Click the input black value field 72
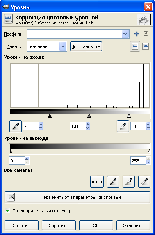The width and height of the screenshot is (155, 235). pyautogui.click(x=31, y=126)
